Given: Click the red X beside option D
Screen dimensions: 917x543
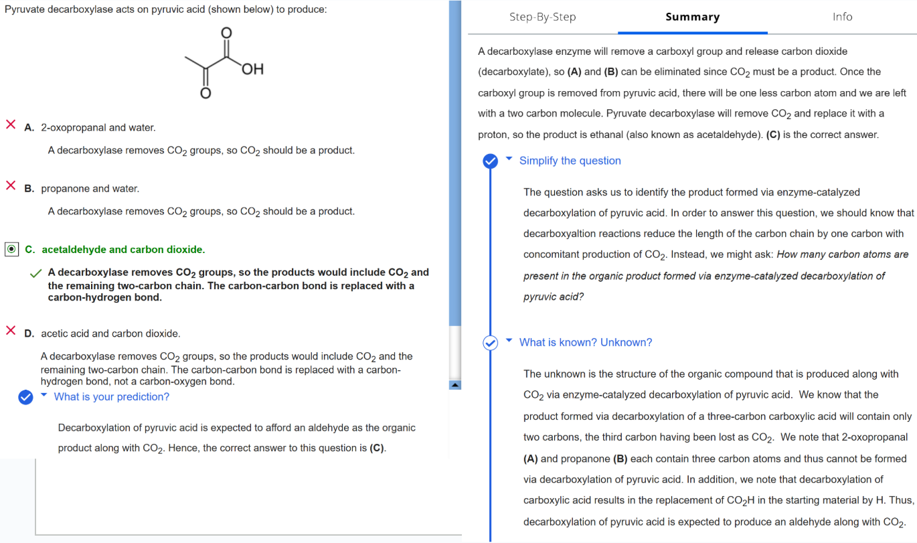Looking at the screenshot, I should (11, 330).
